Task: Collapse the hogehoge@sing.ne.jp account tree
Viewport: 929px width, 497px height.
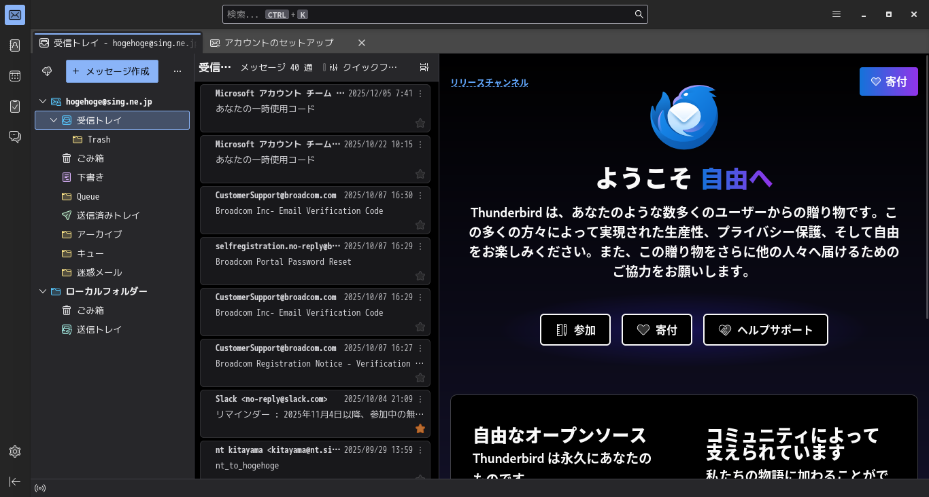Action: click(x=43, y=101)
